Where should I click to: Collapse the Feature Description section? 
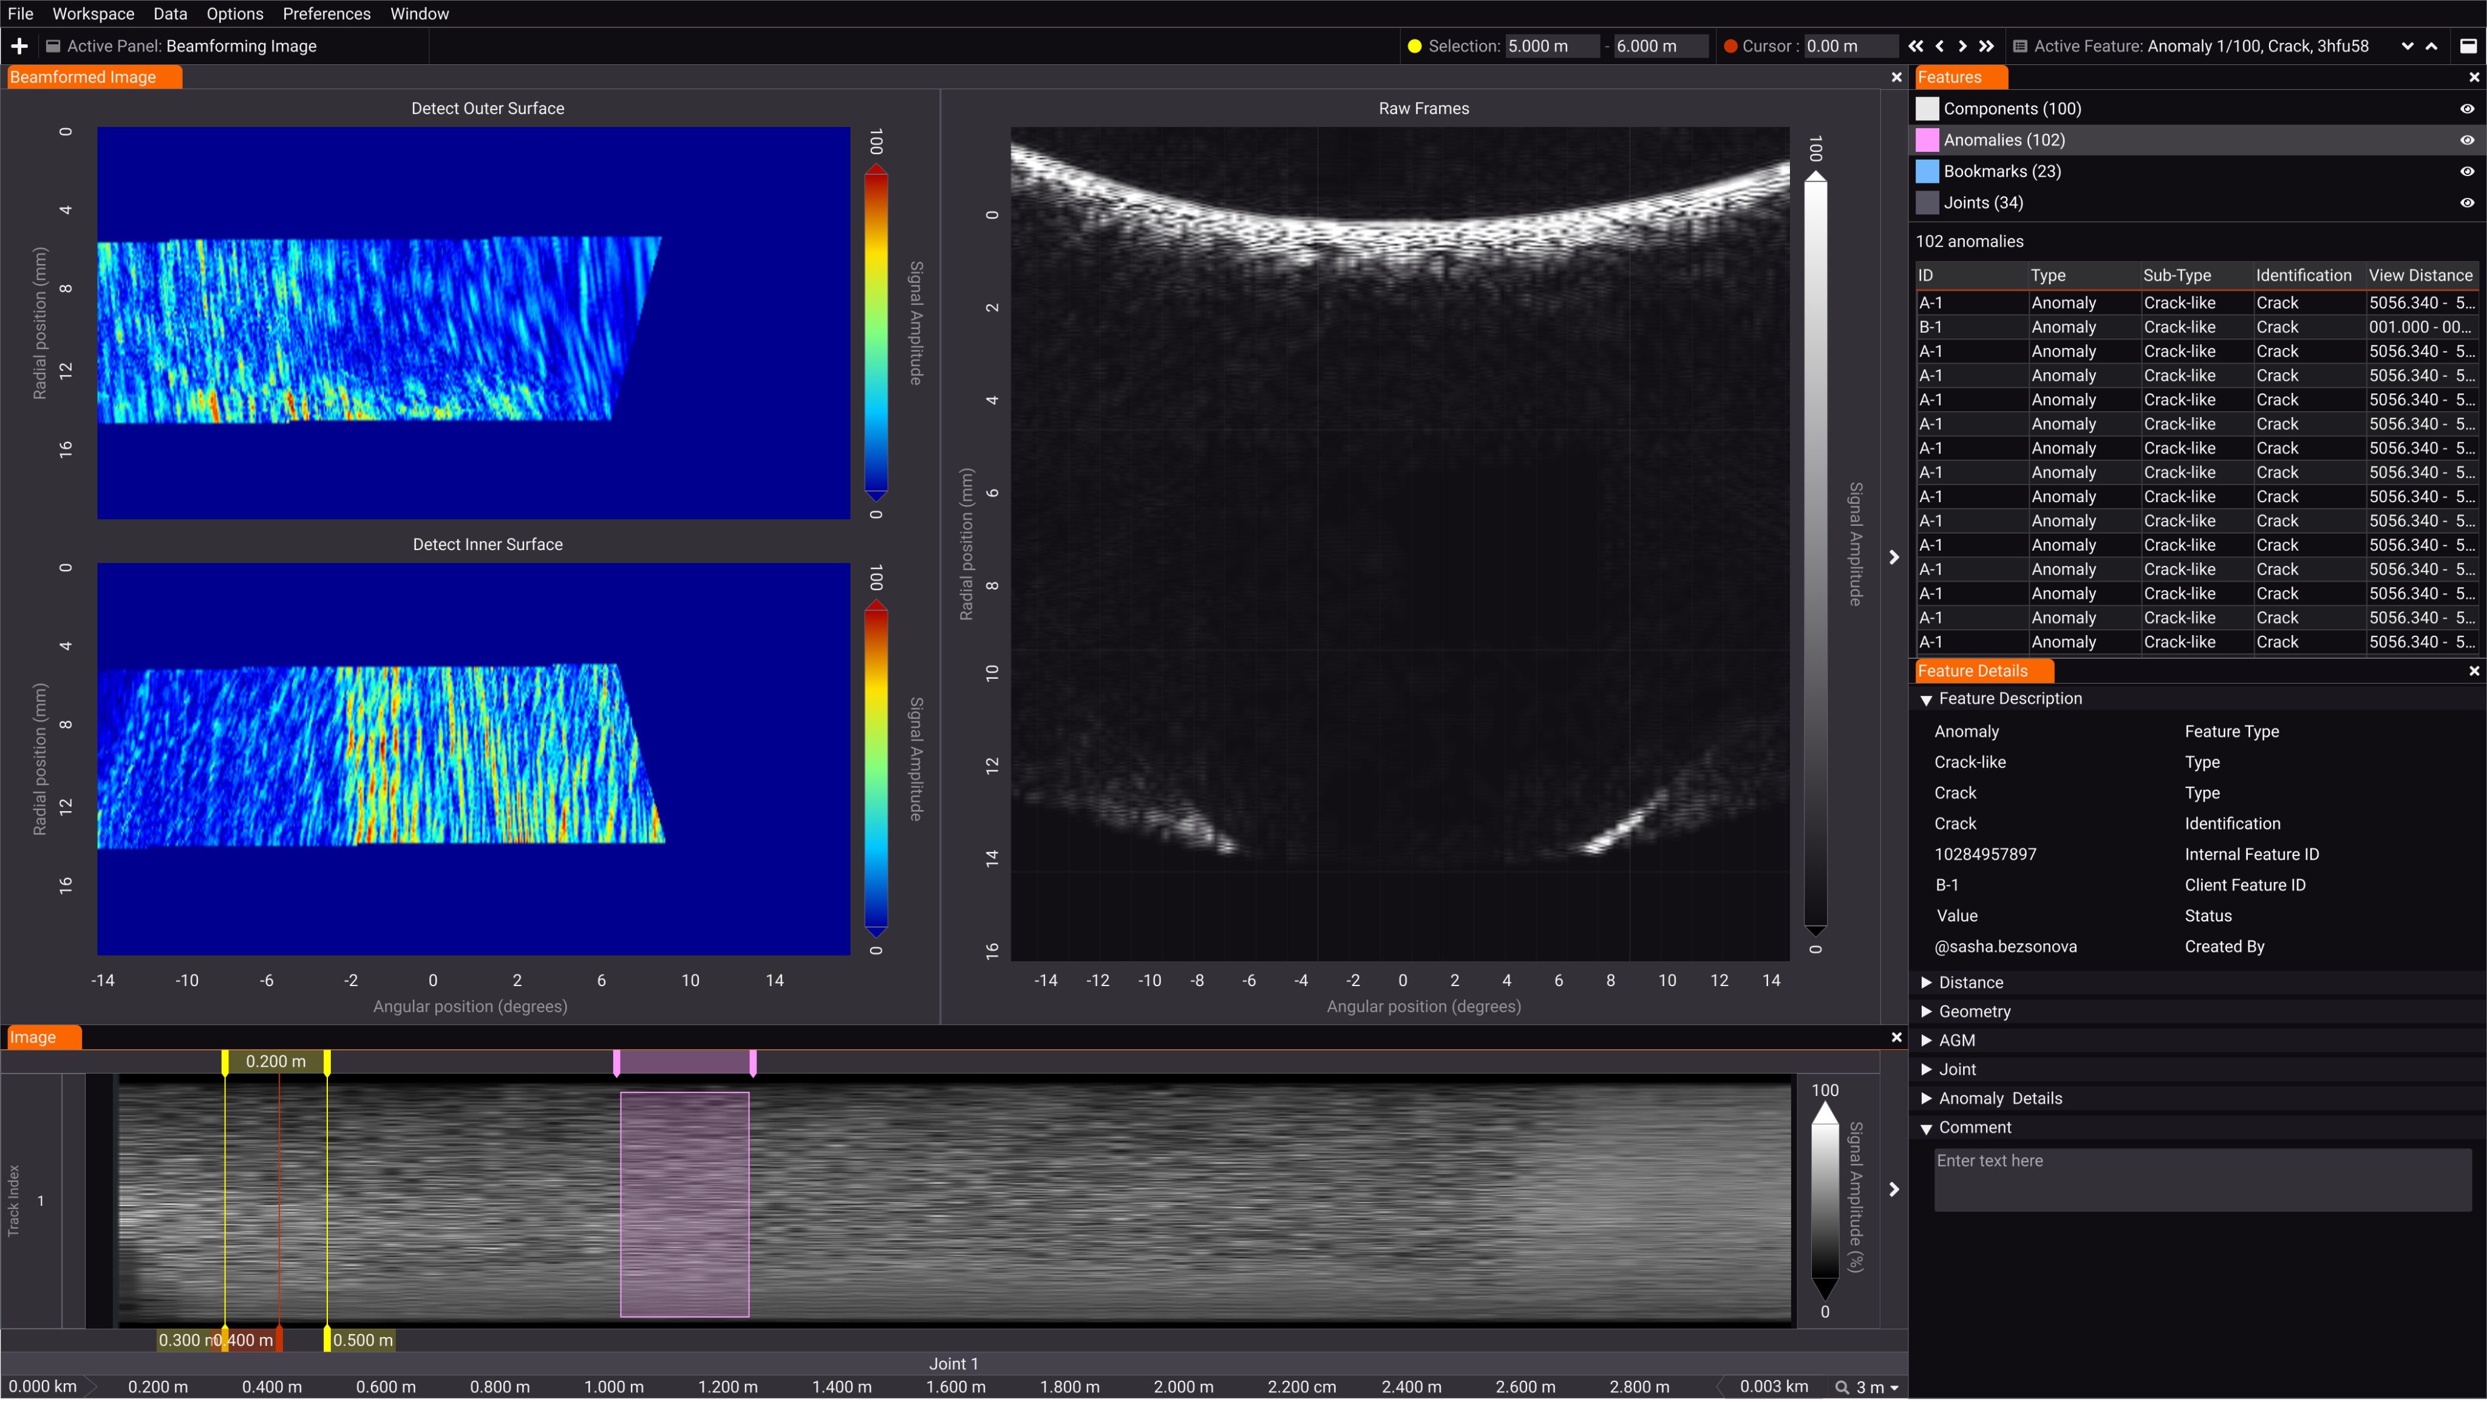1926,699
